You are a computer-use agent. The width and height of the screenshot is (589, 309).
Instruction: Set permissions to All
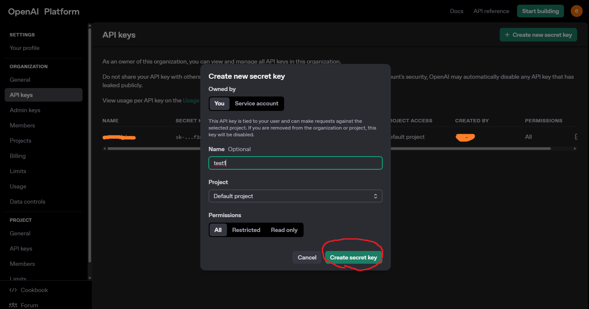(218, 230)
